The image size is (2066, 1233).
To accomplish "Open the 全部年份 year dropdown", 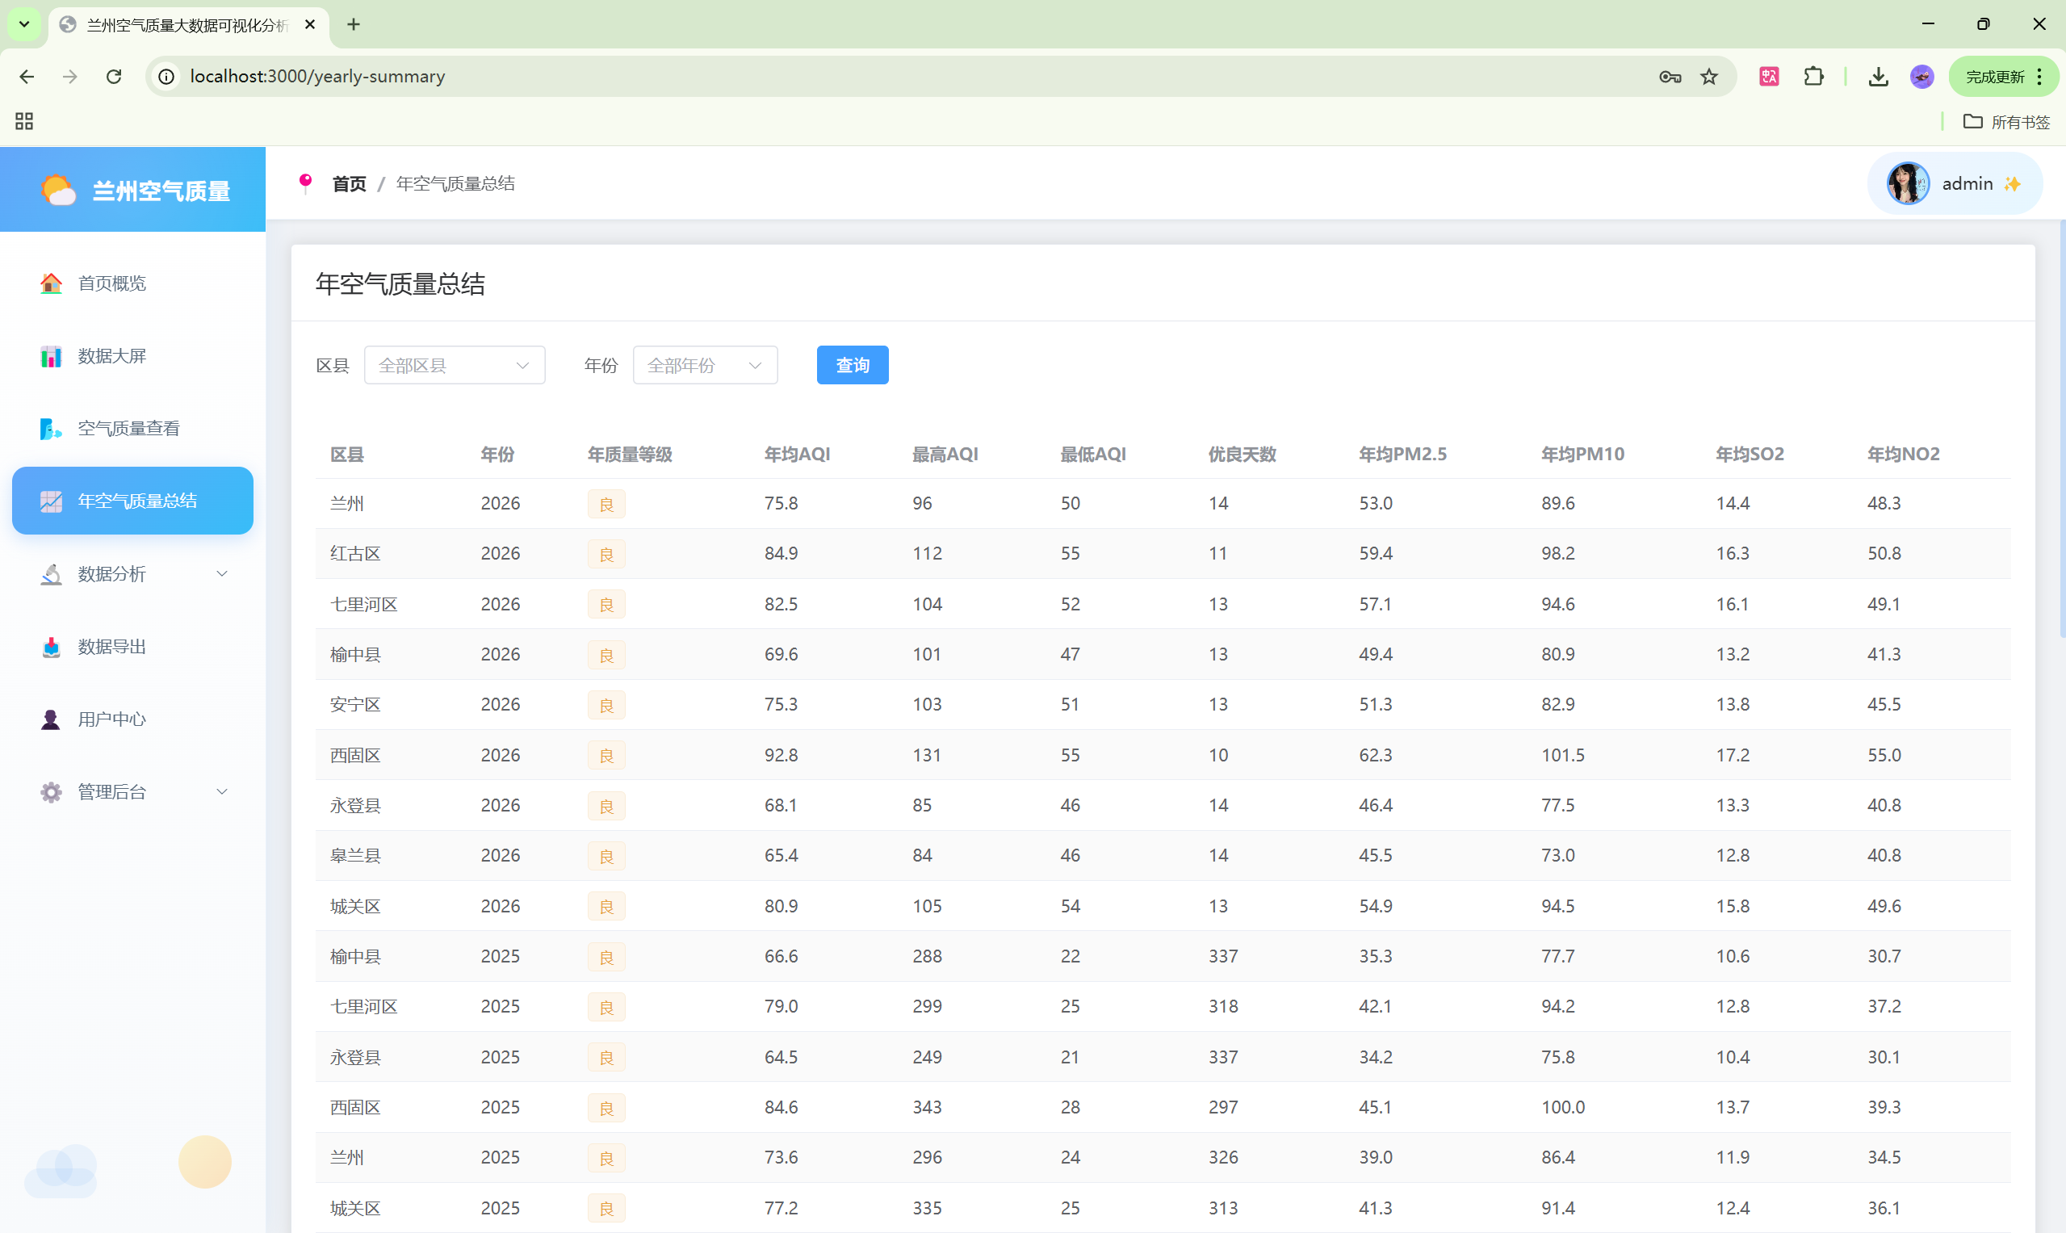I will click(705, 366).
